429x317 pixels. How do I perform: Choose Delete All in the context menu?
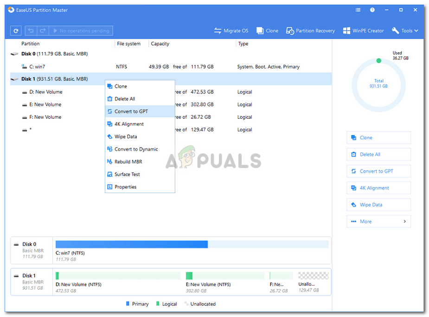(140, 99)
